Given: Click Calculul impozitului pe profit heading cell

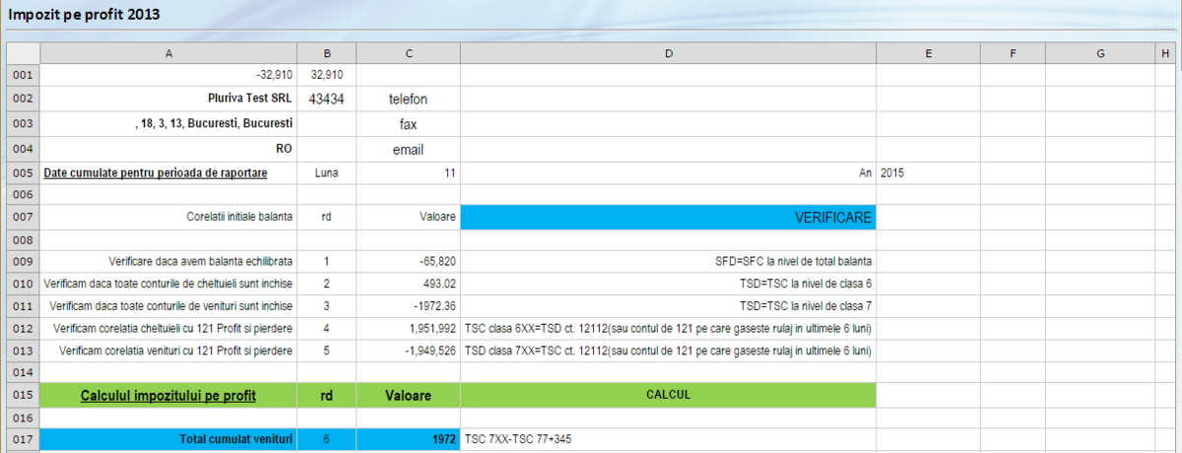Looking at the screenshot, I should [x=168, y=396].
